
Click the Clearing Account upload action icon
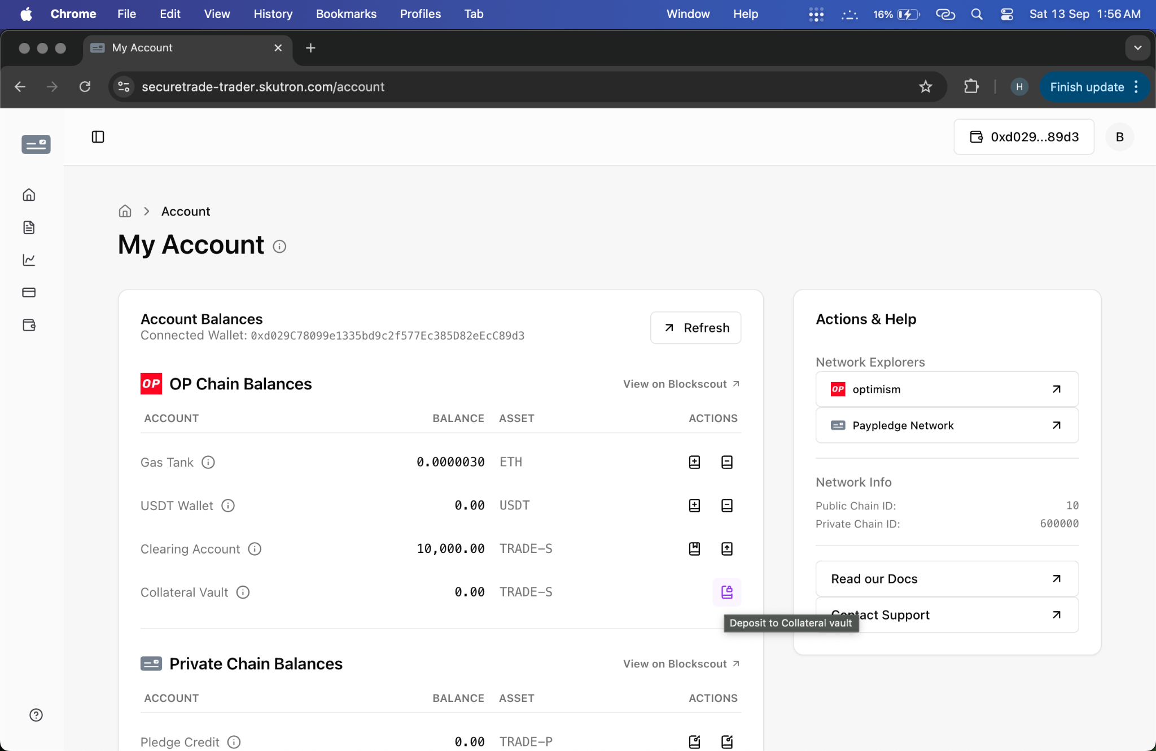click(727, 548)
